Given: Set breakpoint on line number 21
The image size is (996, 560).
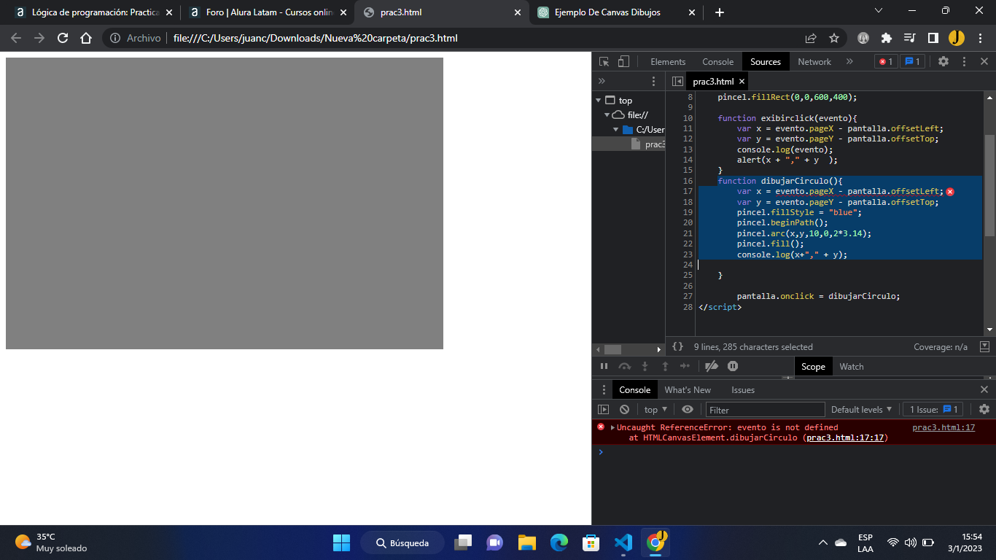Looking at the screenshot, I should point(688,233).
